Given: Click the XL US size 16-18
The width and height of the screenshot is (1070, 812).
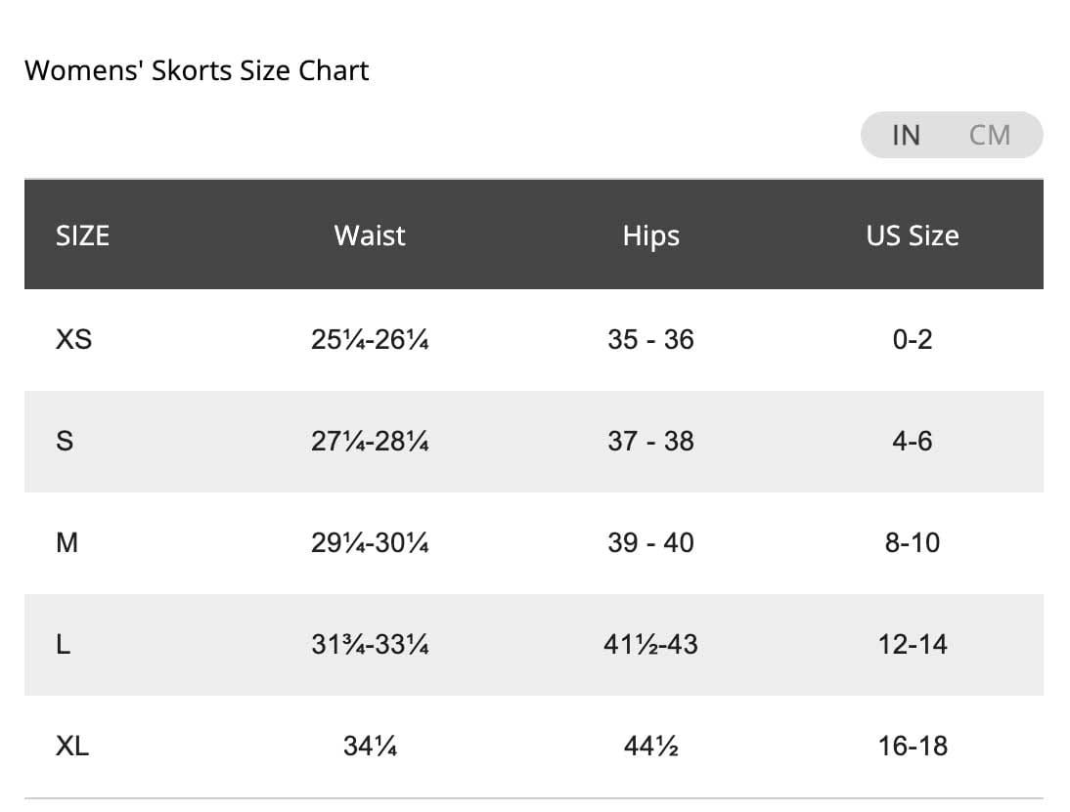Looking at the screenshot, I should coord(912,747).
